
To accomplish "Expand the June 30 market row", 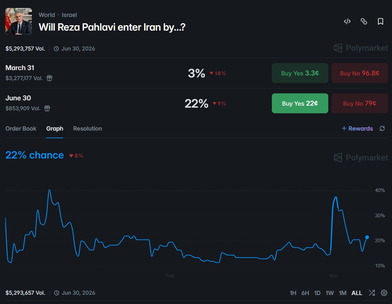I will point(18,98).
